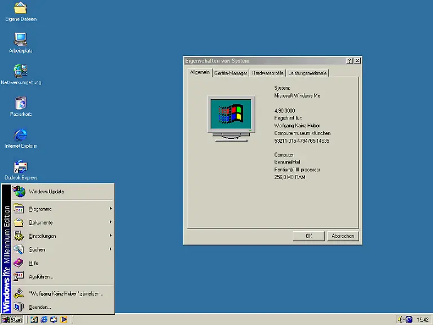Click the product ID "53211-015-4794765-14635"

tap(302, 140)
